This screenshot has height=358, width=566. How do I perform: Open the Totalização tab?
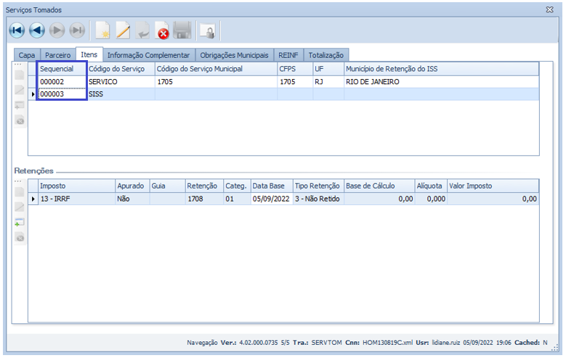click(x=327, y=55)
